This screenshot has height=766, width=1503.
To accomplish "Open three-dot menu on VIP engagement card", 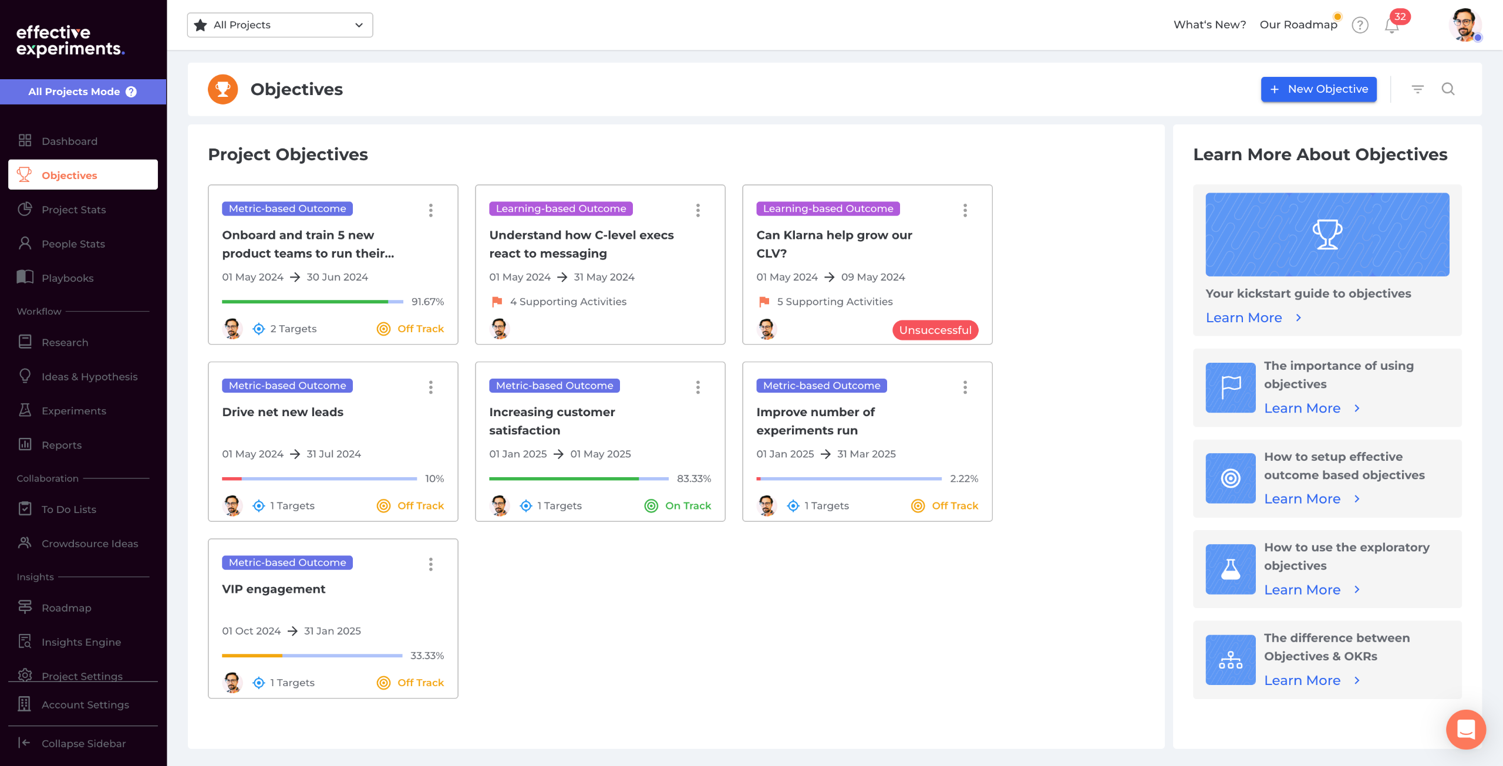I will [430, 564].
